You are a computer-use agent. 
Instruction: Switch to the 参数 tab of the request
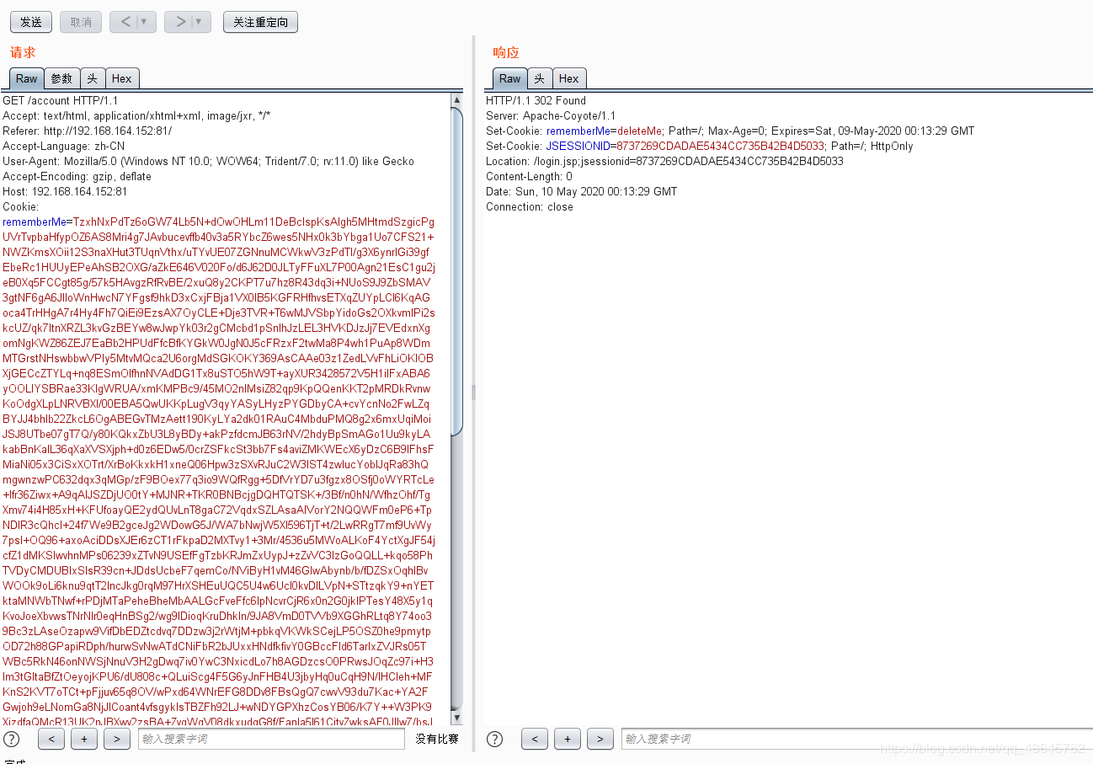point(61,77)
